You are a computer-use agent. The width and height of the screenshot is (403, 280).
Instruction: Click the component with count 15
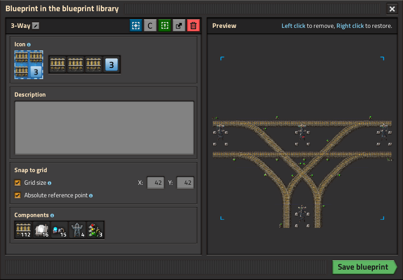59,230
